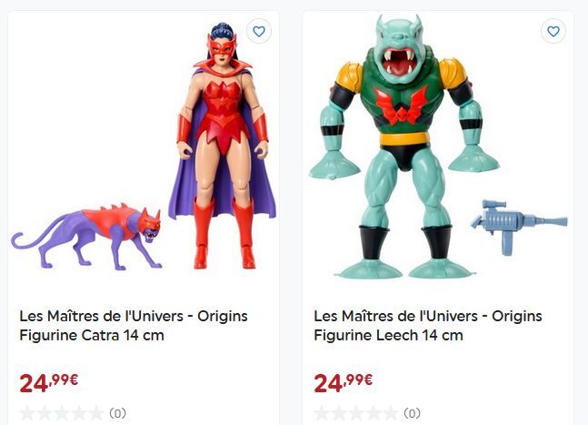Open the (0) reviews count for Leech
The height and width of the screenshot is (425, 588).
tap(412, 413)
